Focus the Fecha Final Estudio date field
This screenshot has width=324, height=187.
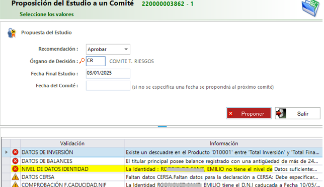click(108, 74)
